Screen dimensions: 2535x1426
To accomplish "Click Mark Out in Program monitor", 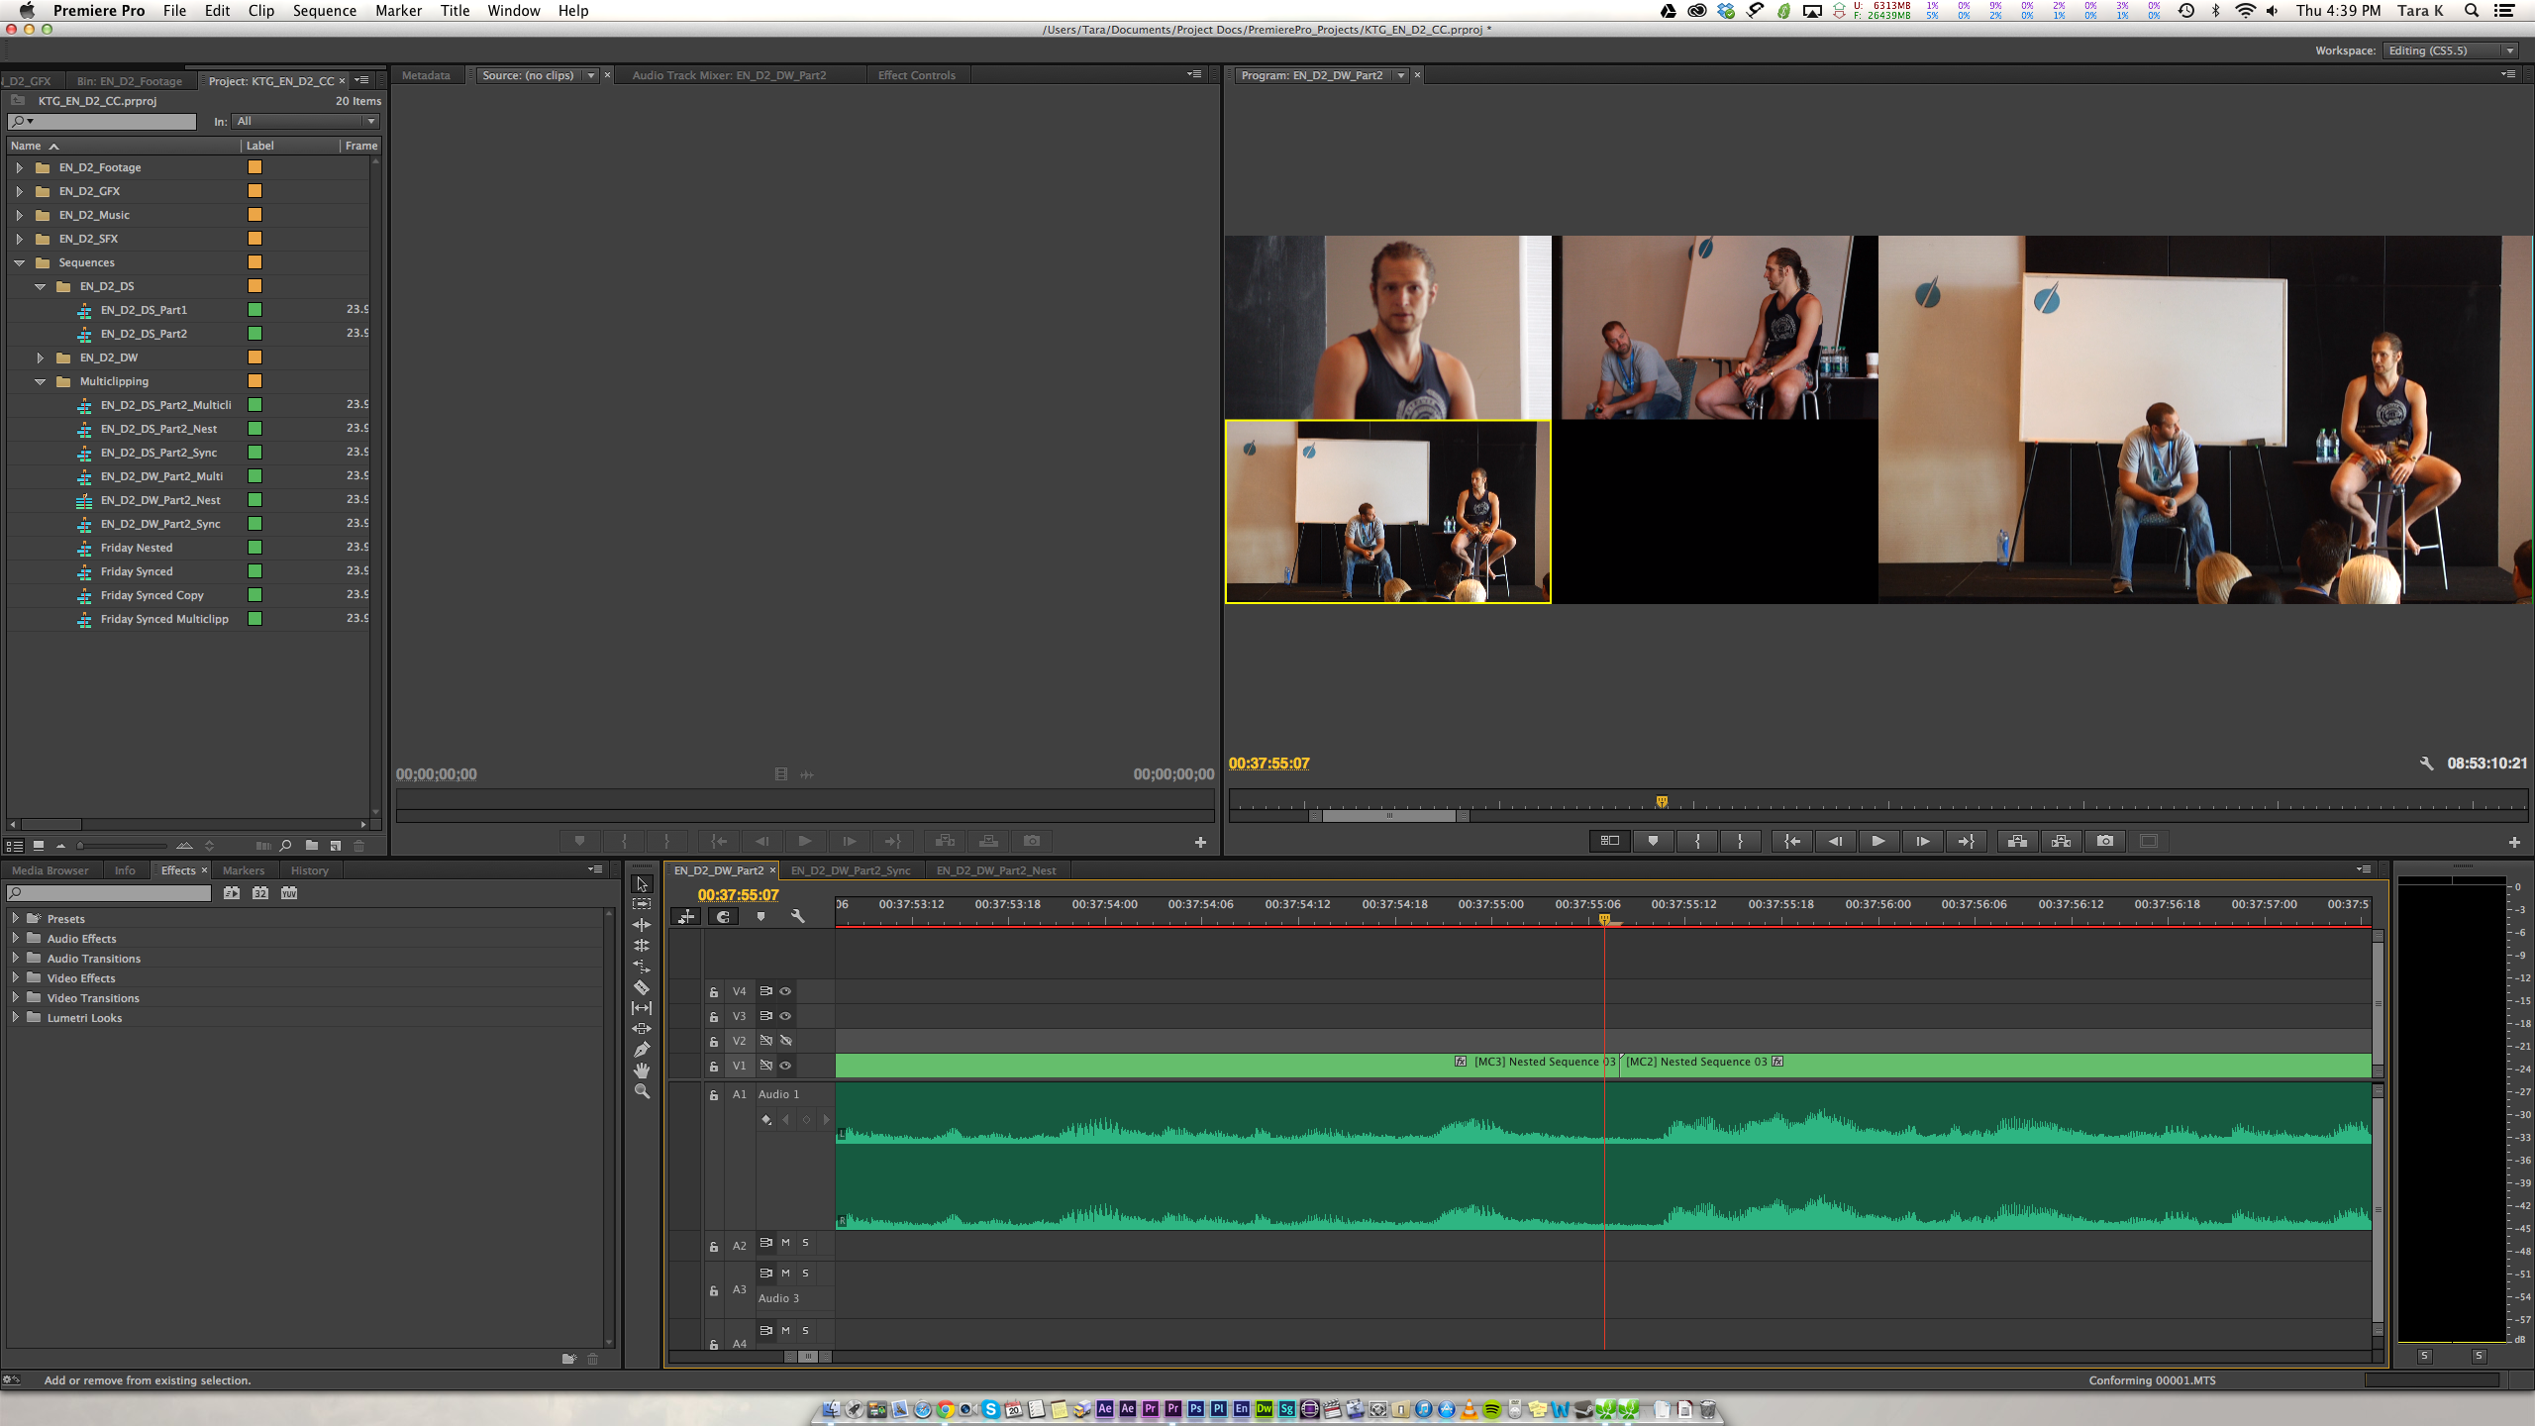I will coord(1740,841).
